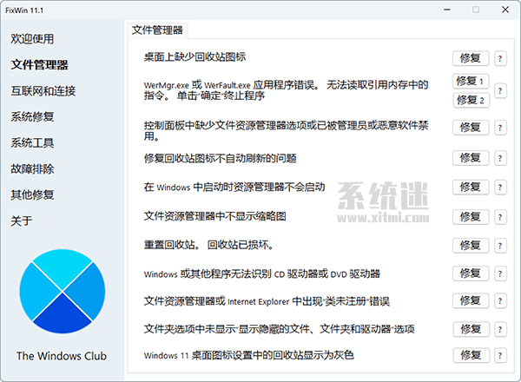Apply 修复 2 for WerFault.exe error
This screenshot has height=382, width=521.
pyautogui.click(x=472, y=100)
